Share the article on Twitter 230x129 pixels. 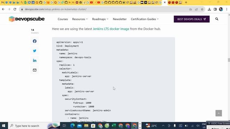[x=34, y=51]
